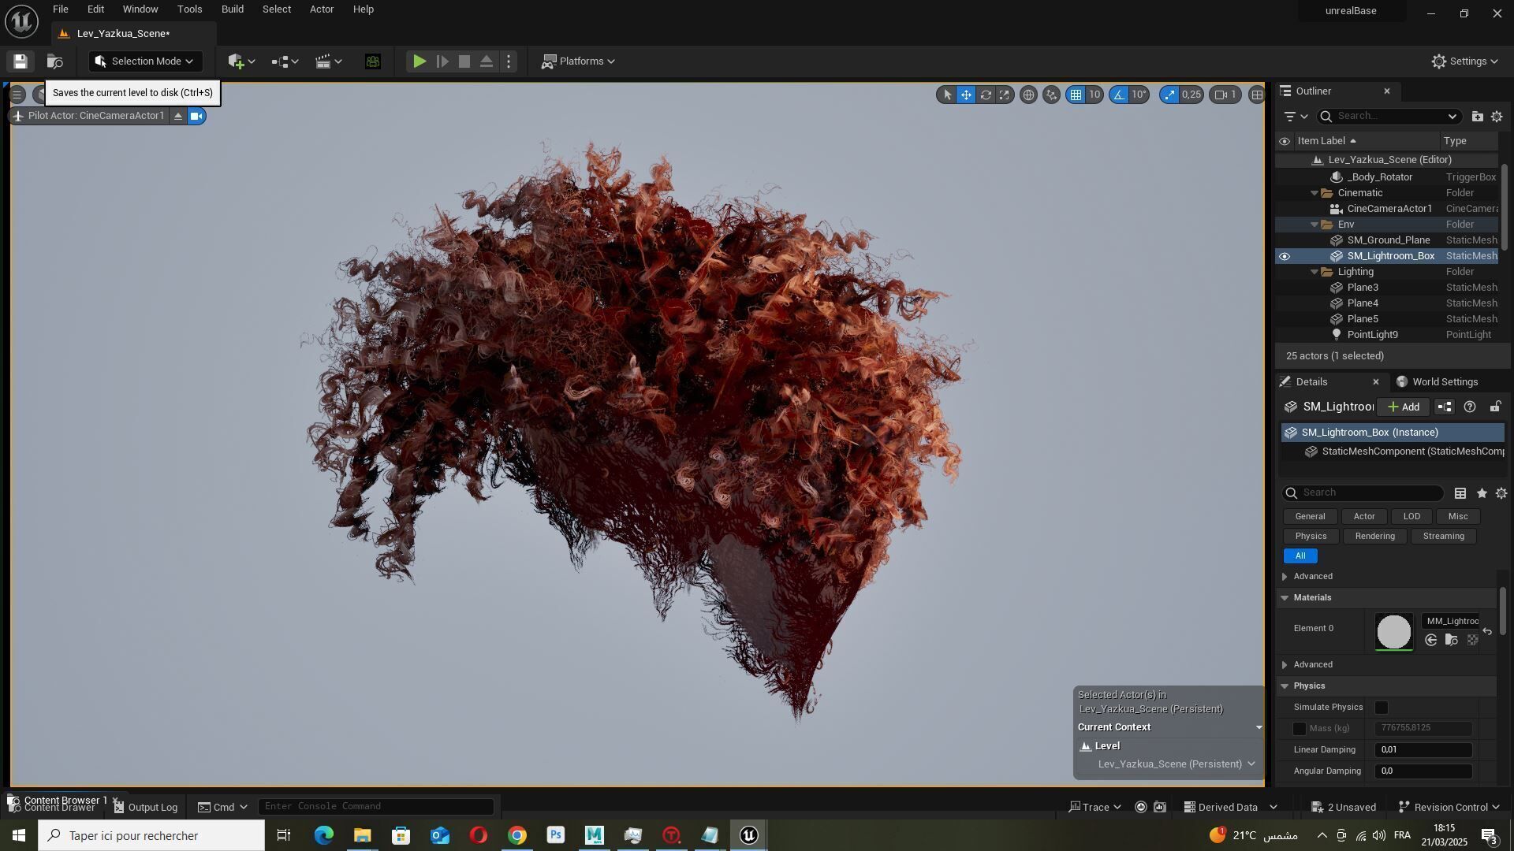
Task: Open the Selection Mode dropdown
Action: coord(146,61)
